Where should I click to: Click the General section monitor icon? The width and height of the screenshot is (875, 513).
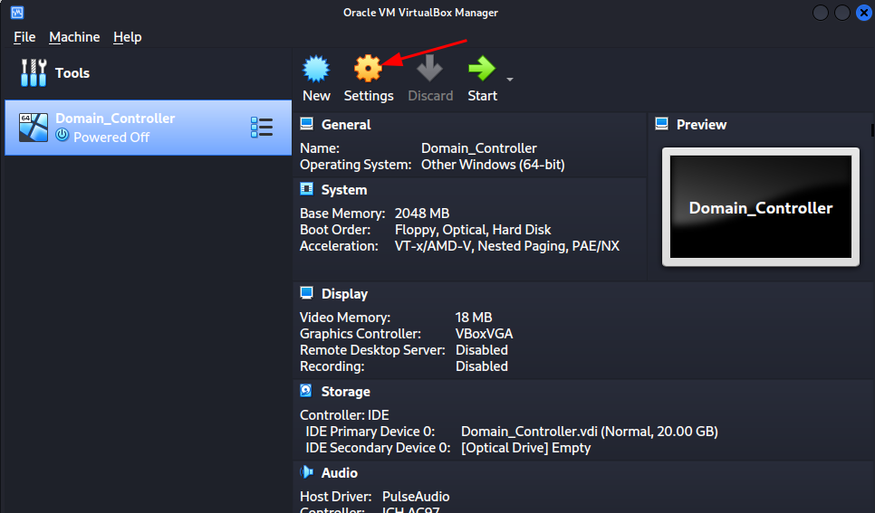(307, 124)
